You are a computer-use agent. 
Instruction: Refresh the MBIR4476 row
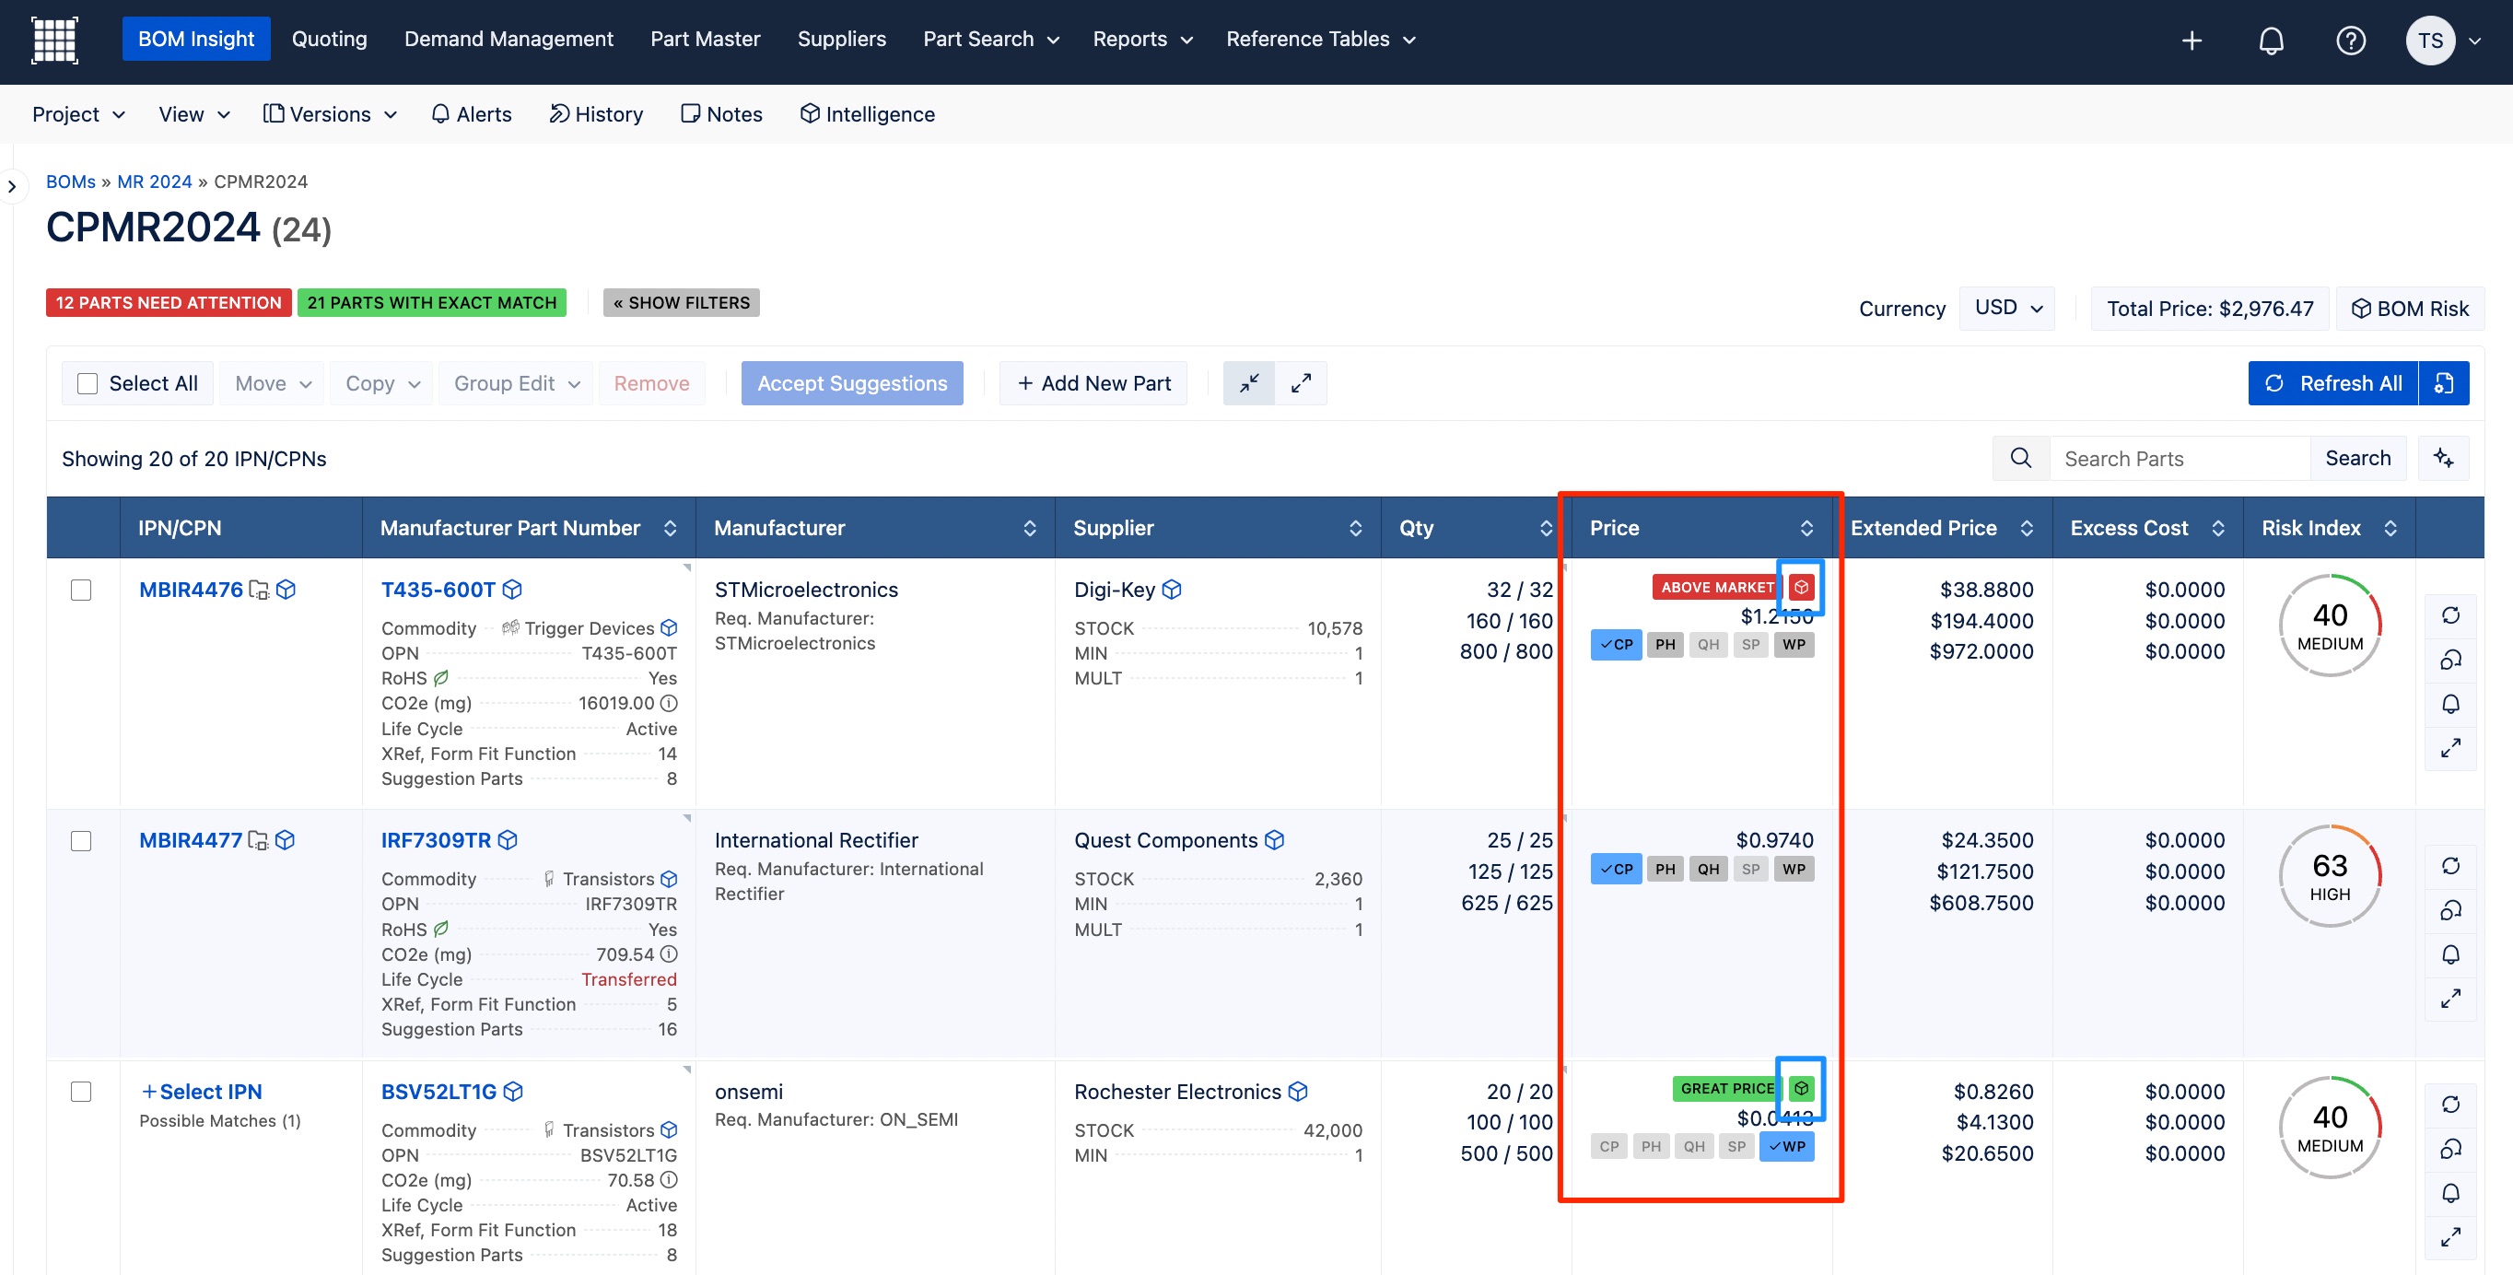coord(2450,615)
